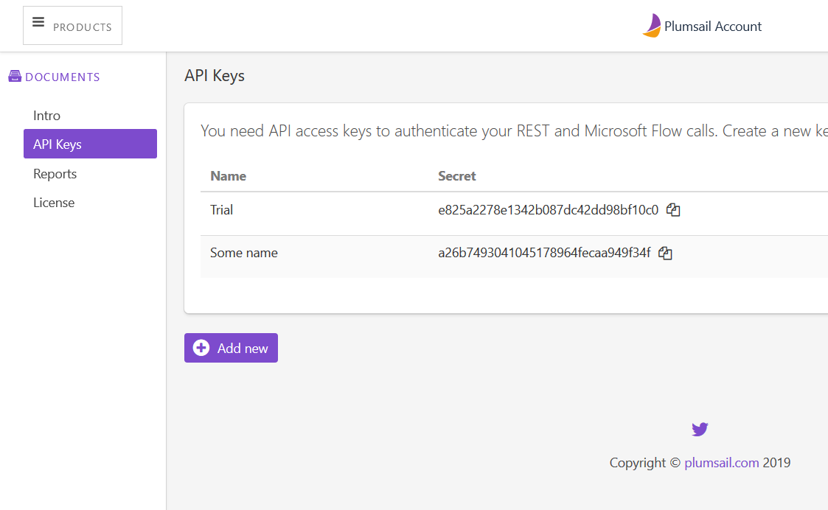Select the Trial key name cell

222,210
